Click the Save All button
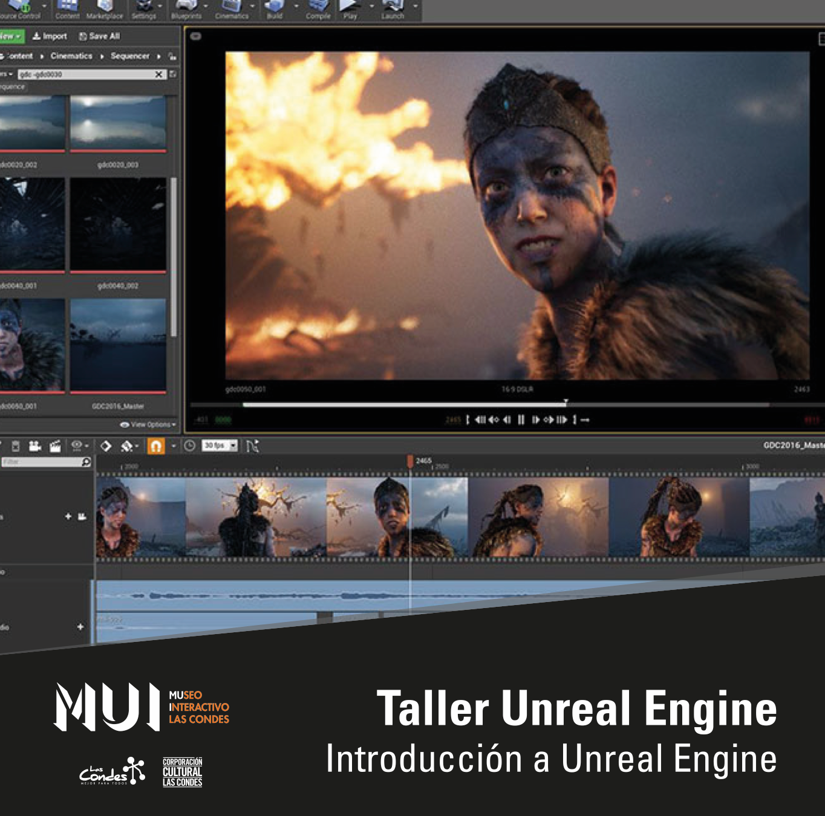The width and height of the screenshot is (825, 816). pos(99,36)
